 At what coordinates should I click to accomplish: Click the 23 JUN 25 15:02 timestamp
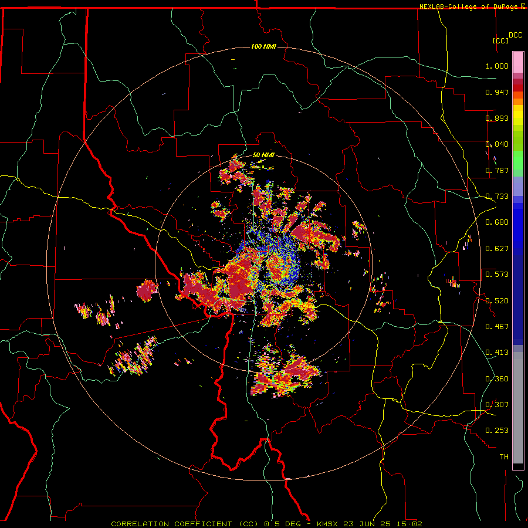(x=383, y=524)
